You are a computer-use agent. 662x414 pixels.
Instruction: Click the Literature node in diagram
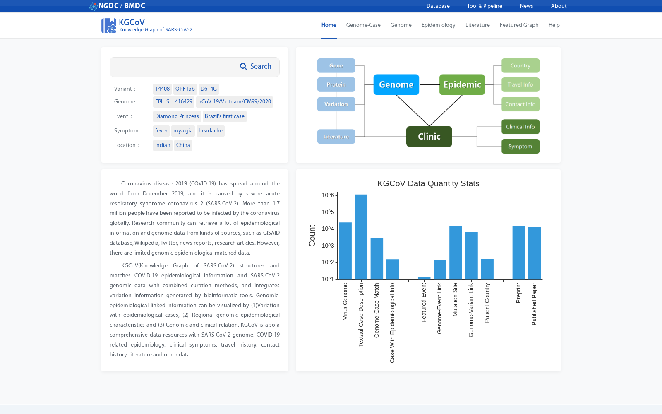click(x=336, y=136)
